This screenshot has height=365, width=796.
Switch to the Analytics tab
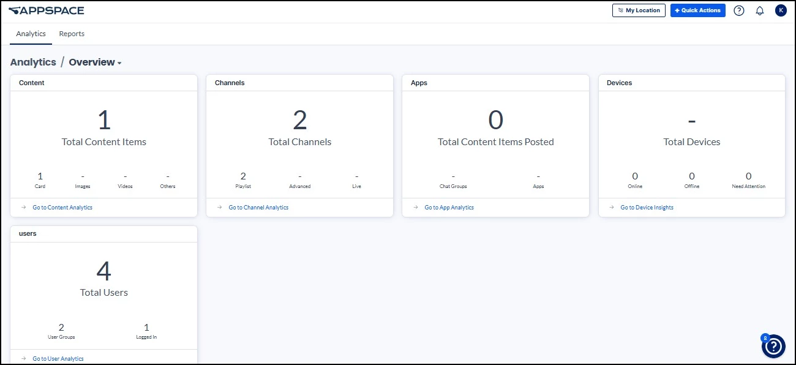pyautogui.click(x=31, y=34)
